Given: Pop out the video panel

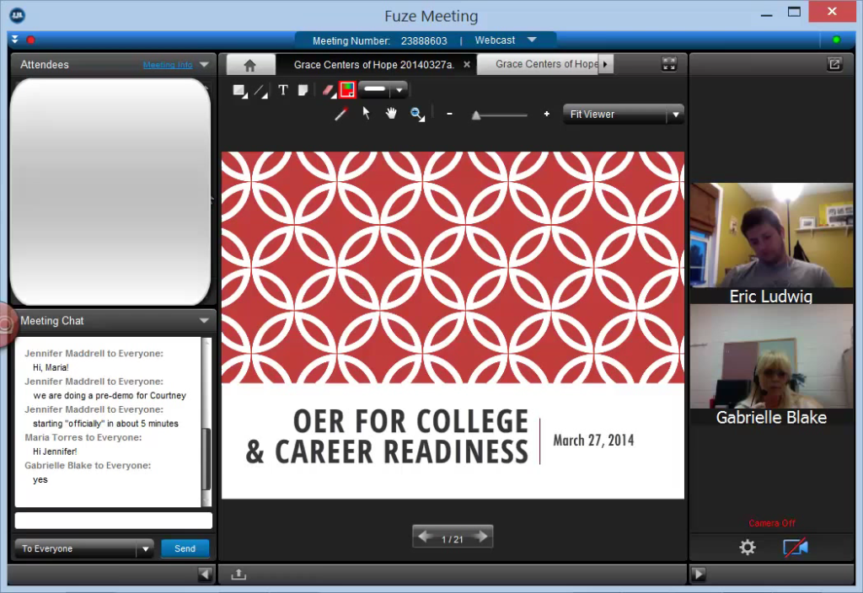Looking at the screenshot, I should coord(834,64).
